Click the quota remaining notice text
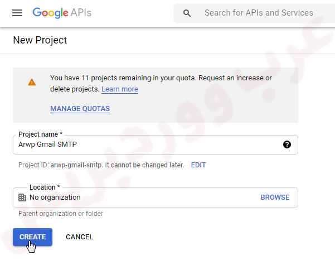Image resolution: width=335 pixels, height=270 pixels. [x=161, y=78]
